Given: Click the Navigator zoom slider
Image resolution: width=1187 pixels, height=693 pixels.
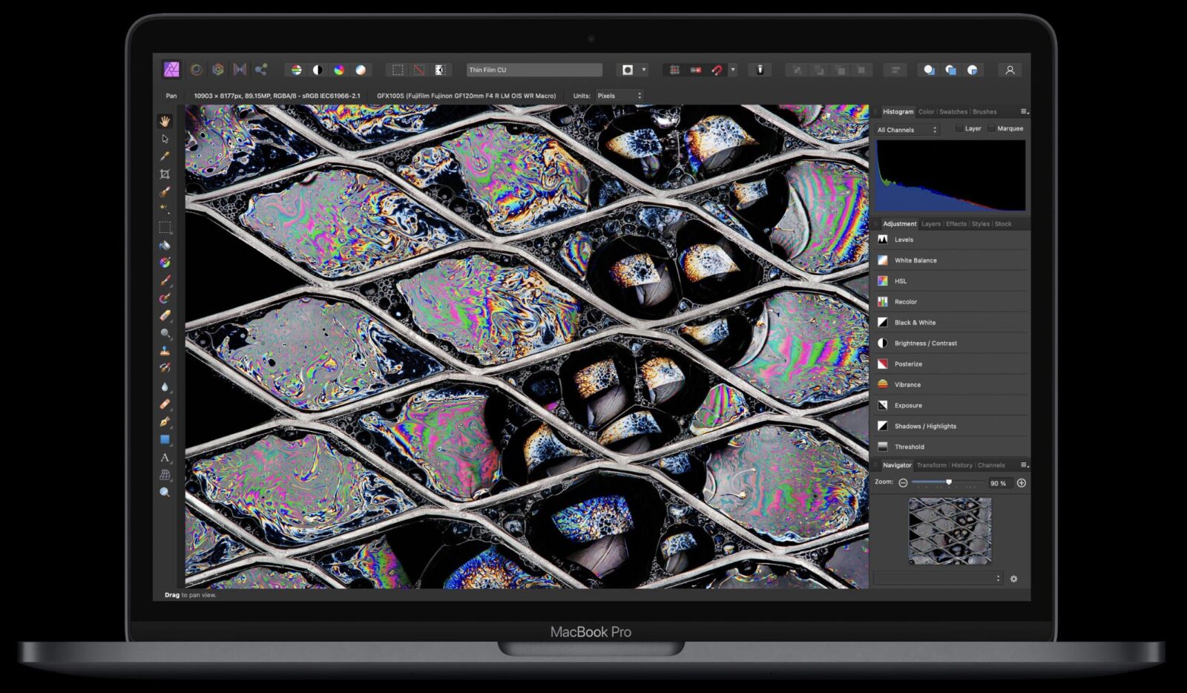Looking at the screenshot, I should 948,482.
